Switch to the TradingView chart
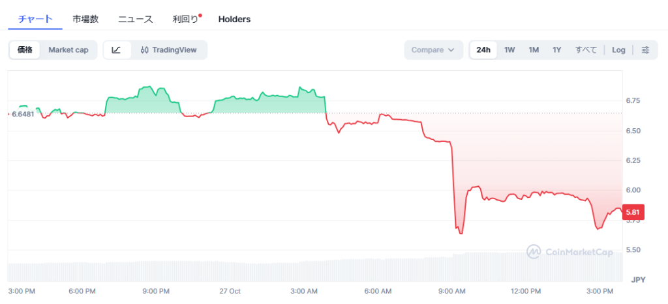 point(169,50)
